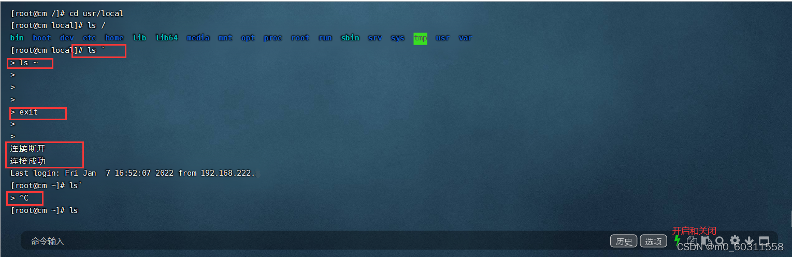
Task: Select the 'sbin' directory text
Action: coord(350,38)
